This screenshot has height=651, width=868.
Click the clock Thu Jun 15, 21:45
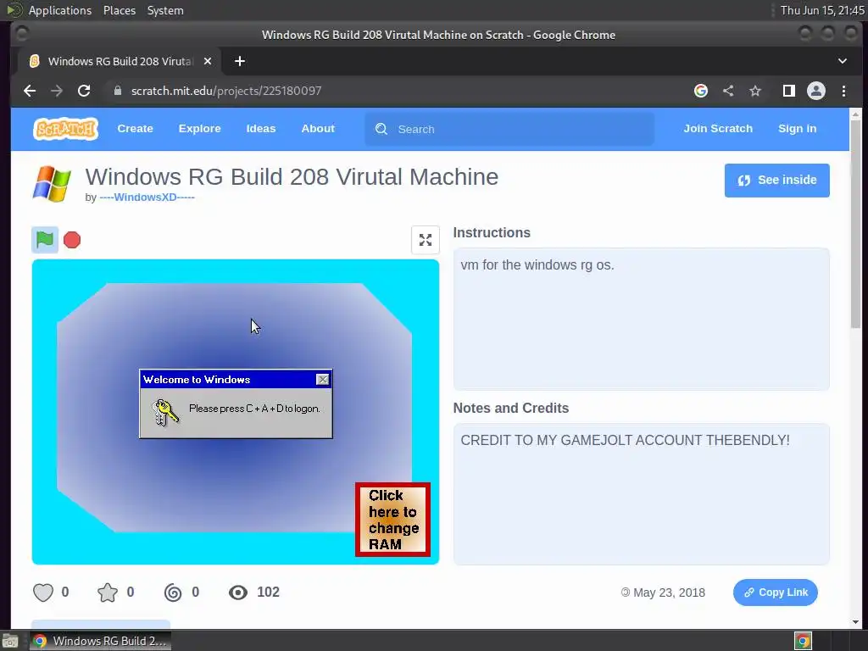(822, 10)
